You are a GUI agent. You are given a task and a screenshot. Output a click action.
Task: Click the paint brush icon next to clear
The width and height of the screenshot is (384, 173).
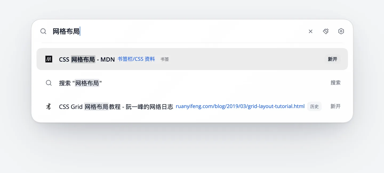click(x=326, y=31)
